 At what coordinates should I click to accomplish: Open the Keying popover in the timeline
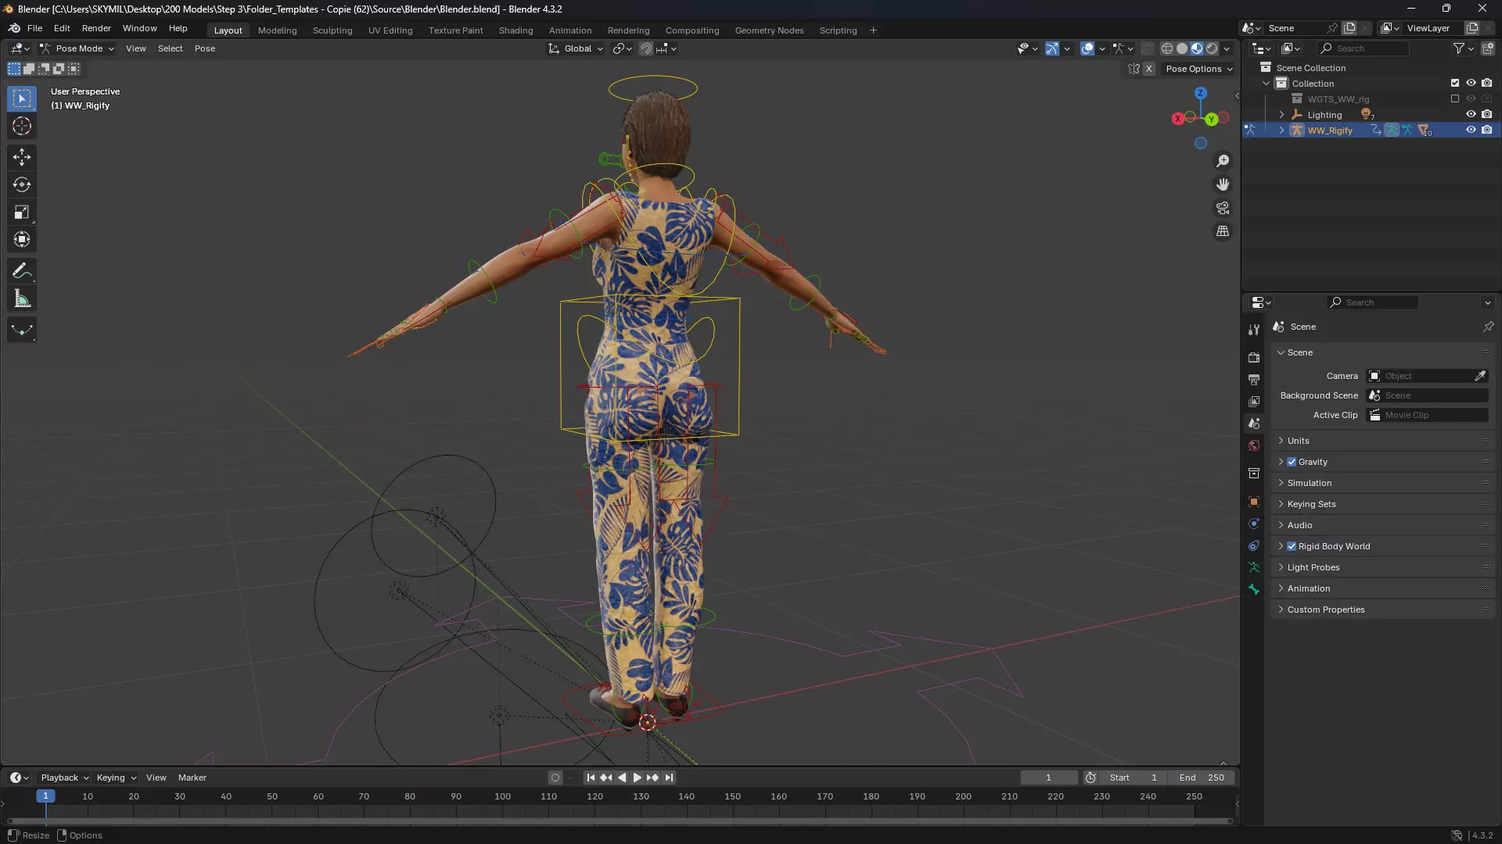115,778
